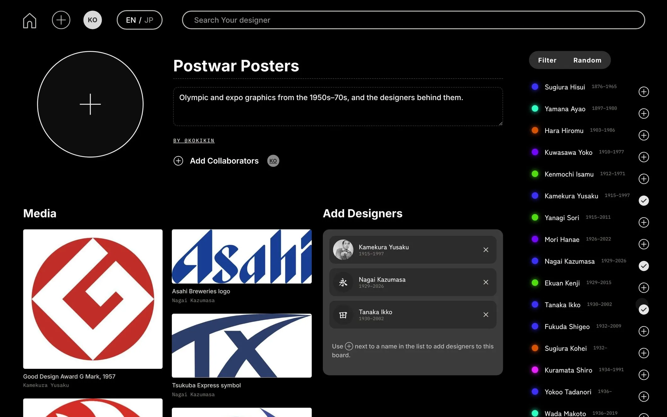Add Kenmochi Isamu to the board

pos(644,179)
